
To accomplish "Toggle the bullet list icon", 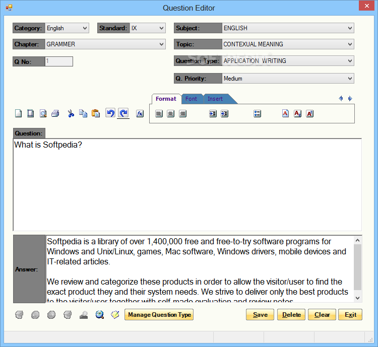I will (257, 113).
